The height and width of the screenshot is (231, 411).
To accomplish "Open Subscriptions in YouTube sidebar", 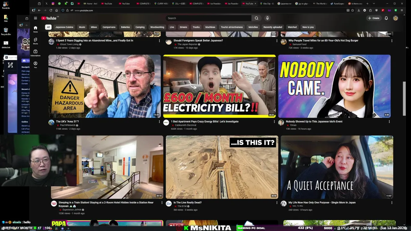I will [x=35, y=53].
